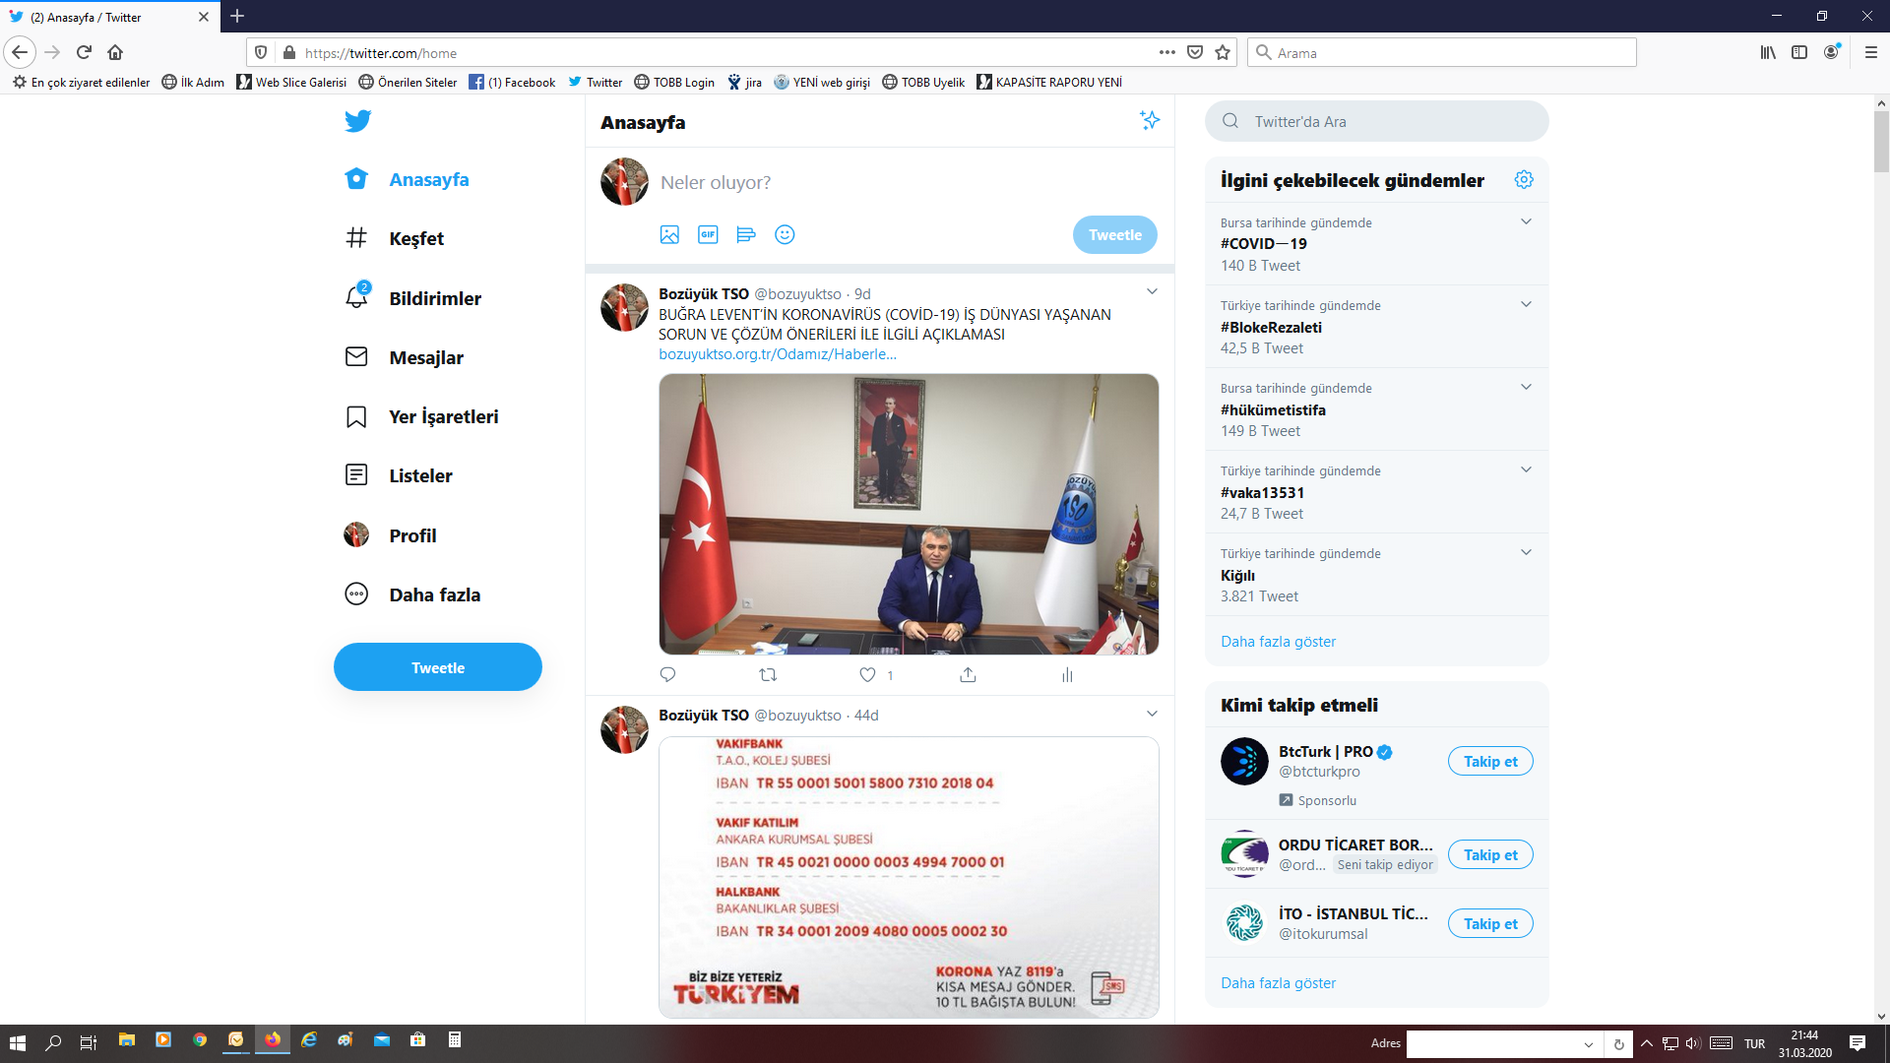Open top tweets sparkle icon
The image size is (1890, 1063).
pos(1149,120)
